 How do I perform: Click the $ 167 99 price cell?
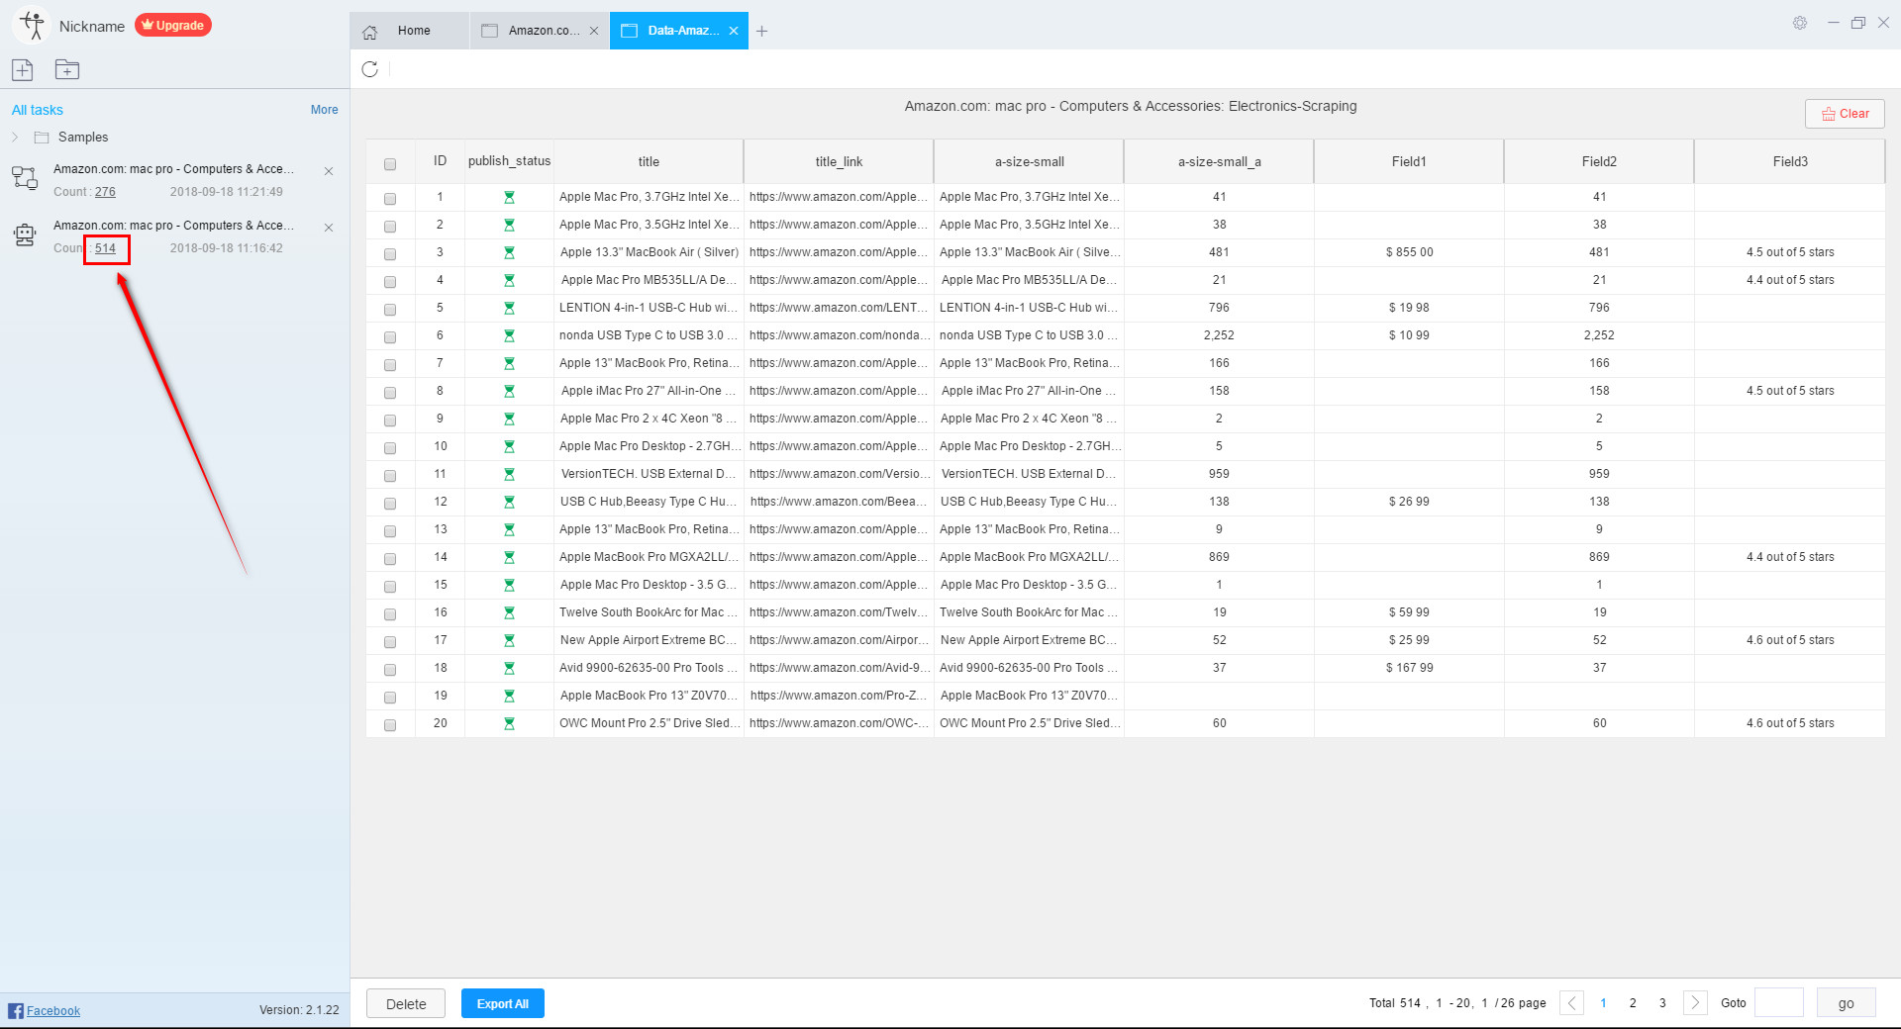[1409, 668]
